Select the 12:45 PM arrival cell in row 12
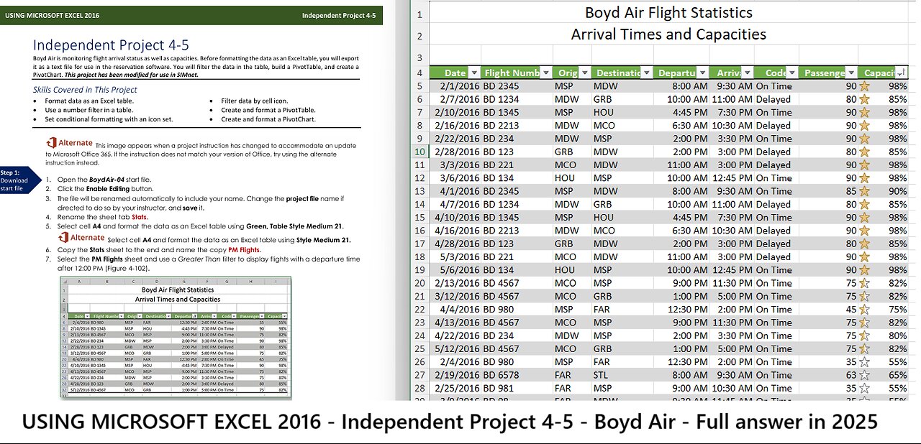Image resolution: width=921 pixels, height=444 pixels. (732, 178)
